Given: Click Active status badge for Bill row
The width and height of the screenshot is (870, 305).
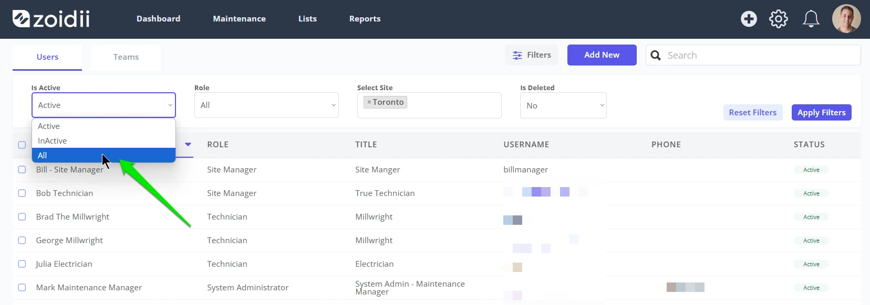Looking at the screenshot, I should coord(811,170).
